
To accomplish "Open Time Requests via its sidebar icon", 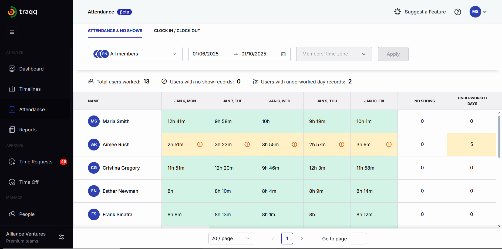I will coord(12,162).
